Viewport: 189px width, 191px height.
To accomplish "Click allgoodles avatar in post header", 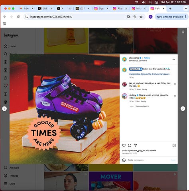I will click(x=124, y=59).
